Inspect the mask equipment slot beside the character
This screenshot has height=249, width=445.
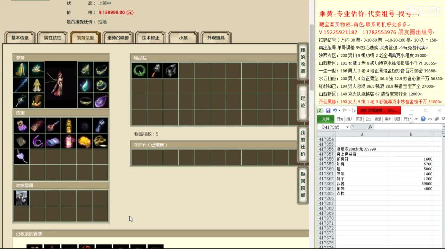click(85, 69)
